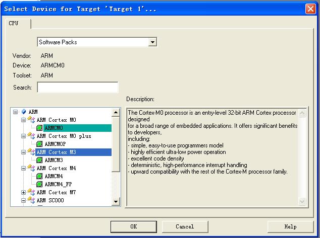This screenshot has width=320, height=238.
Task: Click the Vendor label text
Action: click(x=22, y=55)
